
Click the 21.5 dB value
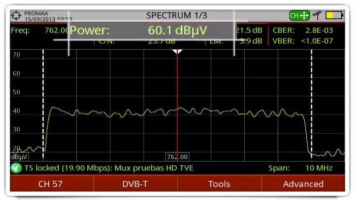pos(249,30)
